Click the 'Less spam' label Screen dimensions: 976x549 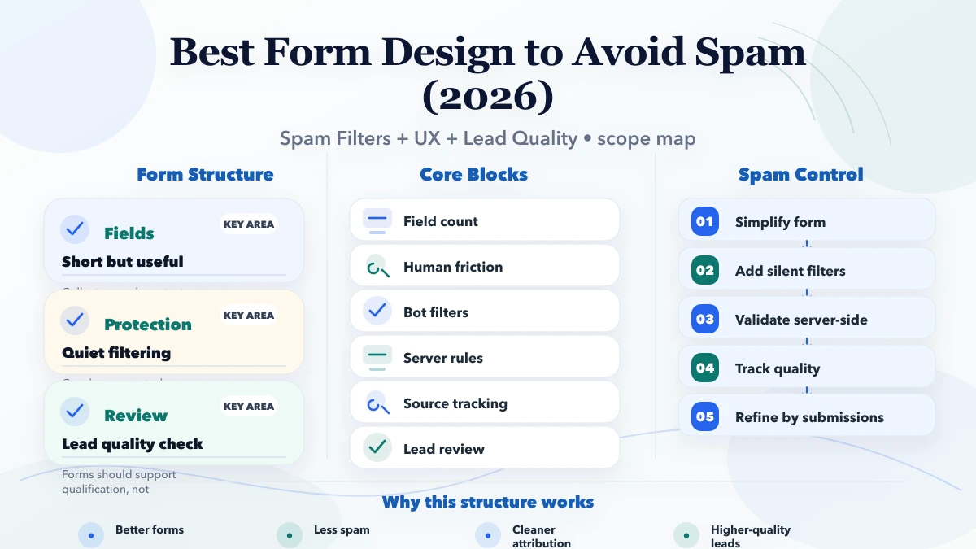[342, 529]
